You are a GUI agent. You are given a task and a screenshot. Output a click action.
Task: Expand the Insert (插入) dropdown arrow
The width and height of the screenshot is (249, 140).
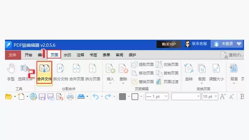tap(110, 83)
